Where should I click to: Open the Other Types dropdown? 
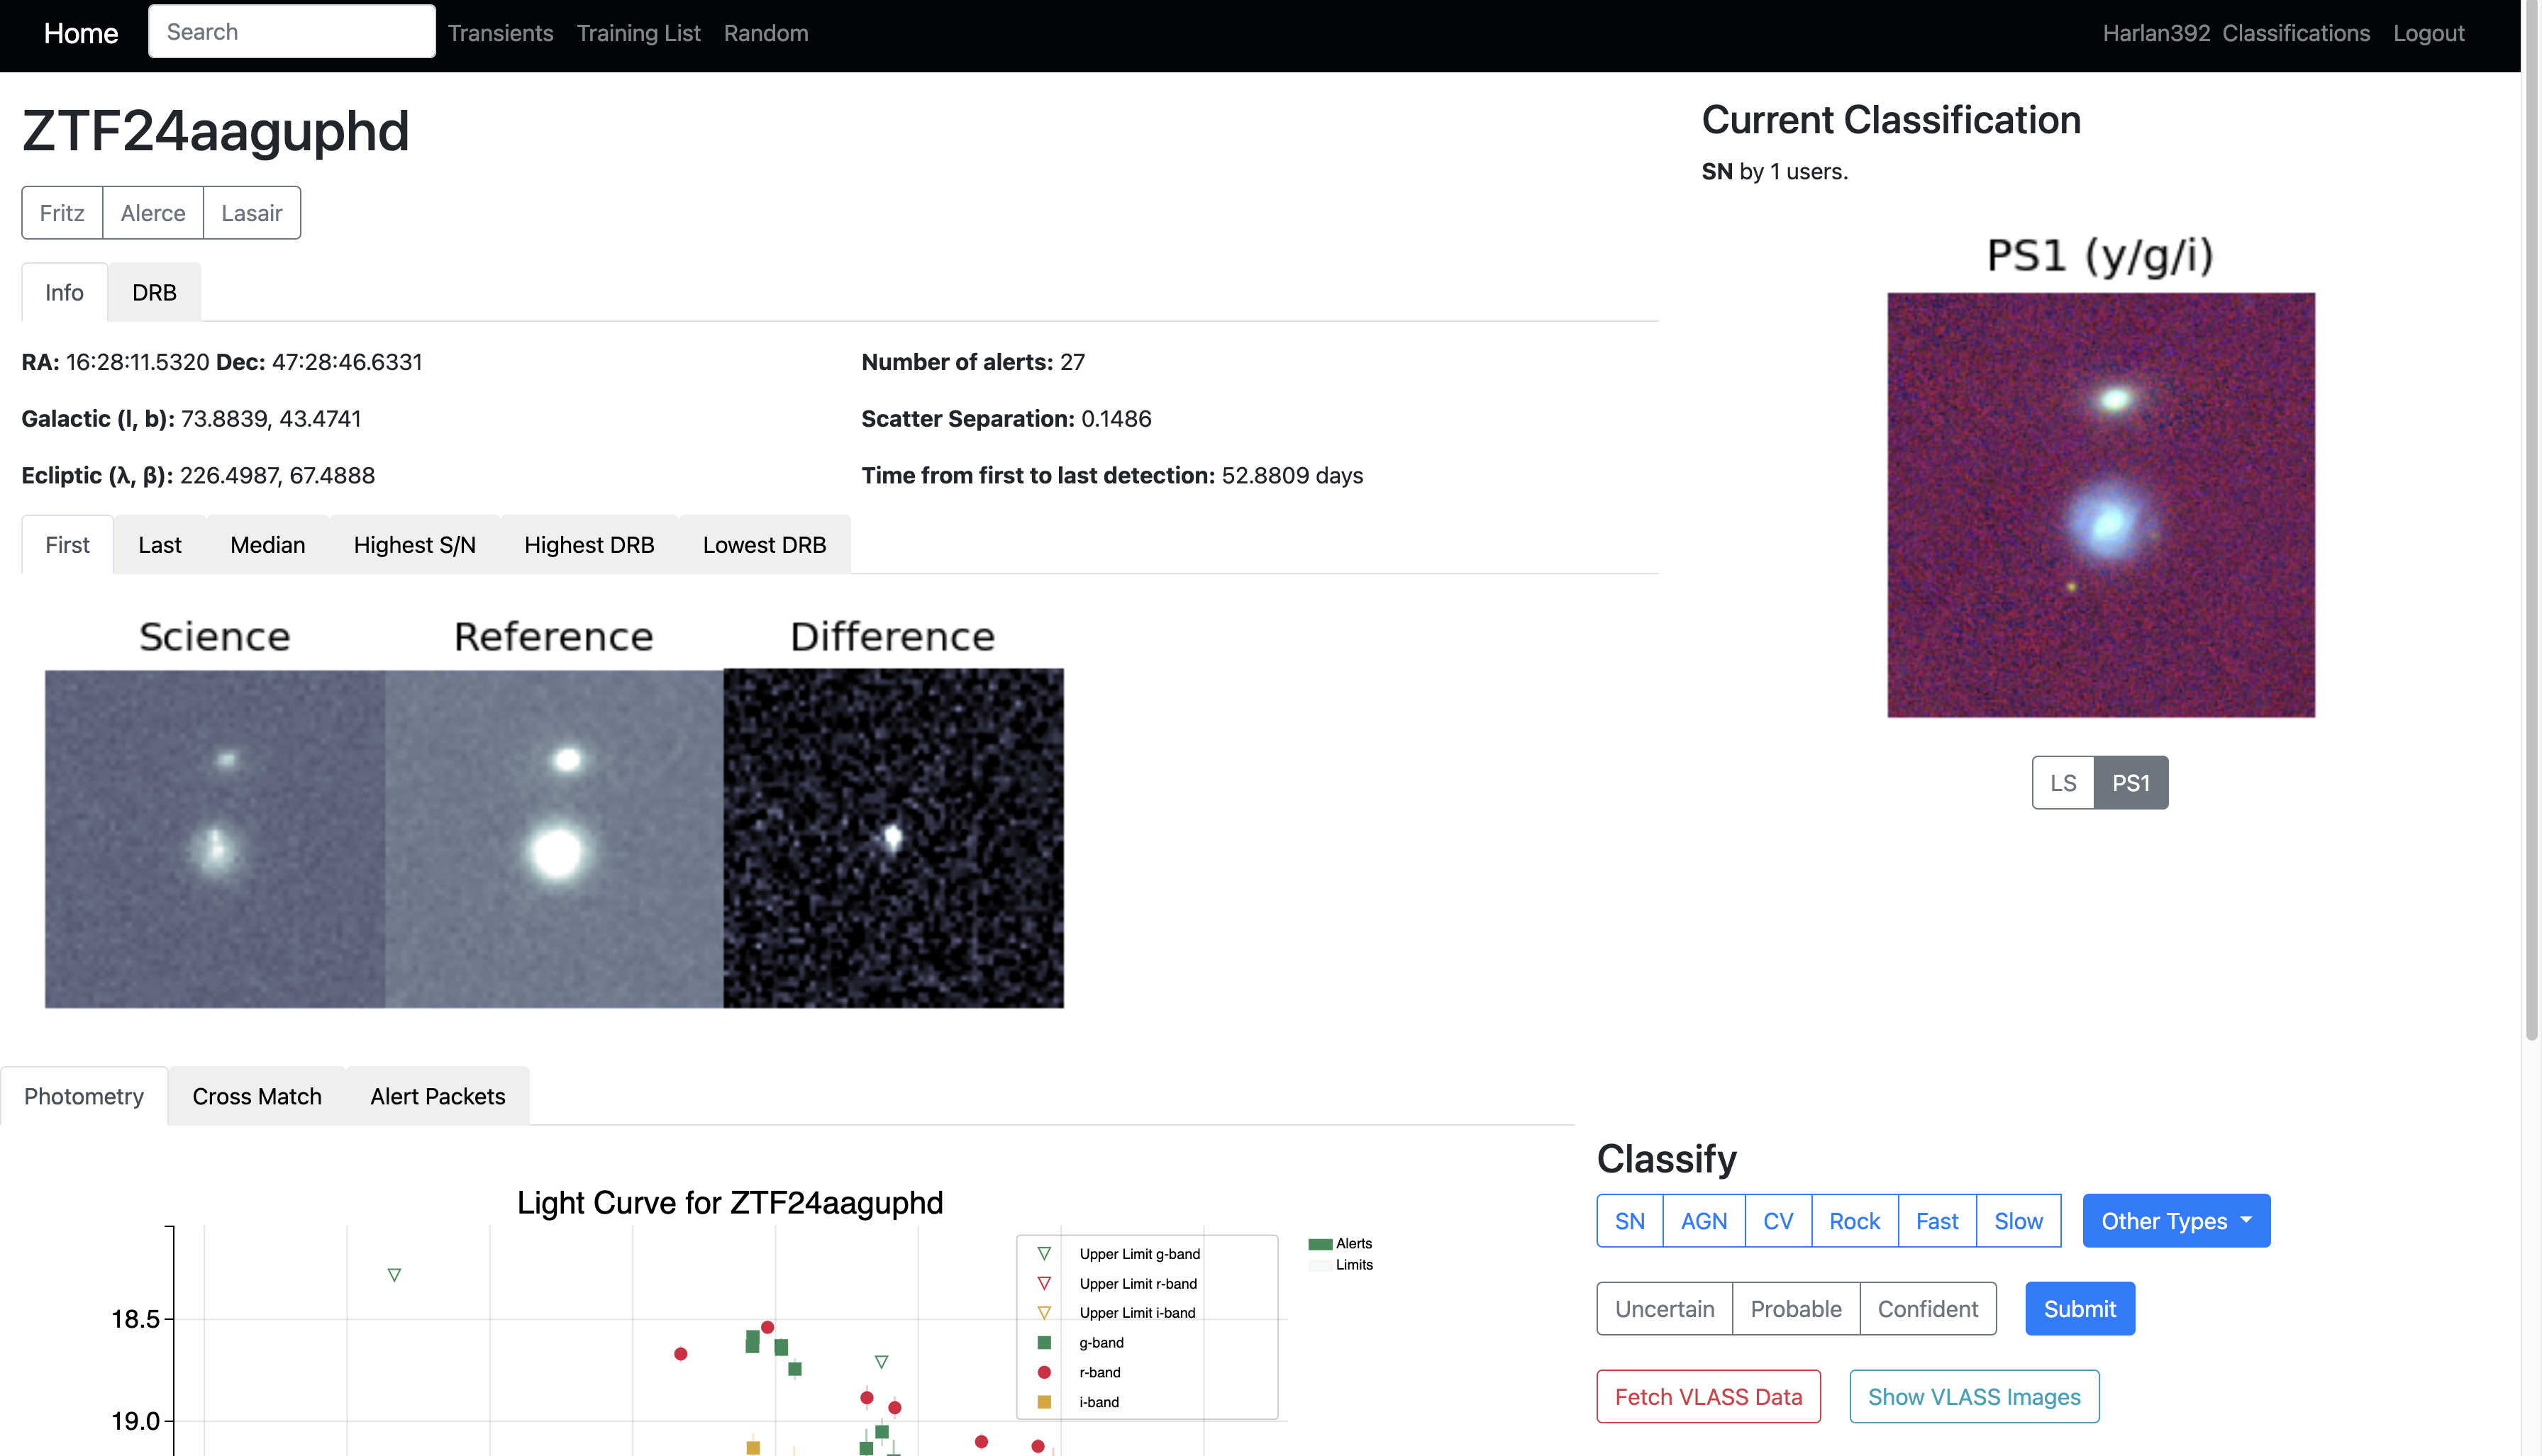tap(2175, 1221)
